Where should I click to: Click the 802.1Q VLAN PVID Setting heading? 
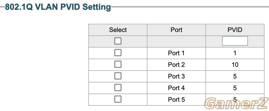58,7
